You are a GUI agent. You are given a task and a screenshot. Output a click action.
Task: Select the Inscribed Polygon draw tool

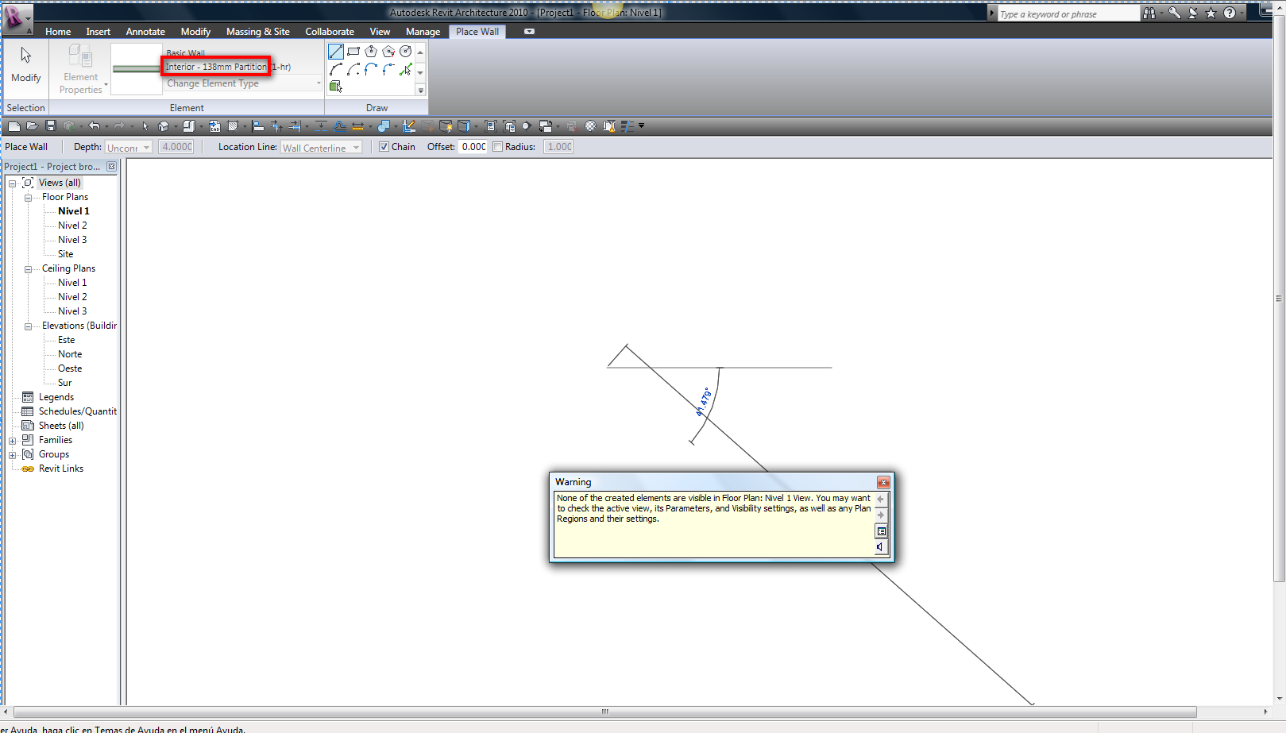point(371,52)
